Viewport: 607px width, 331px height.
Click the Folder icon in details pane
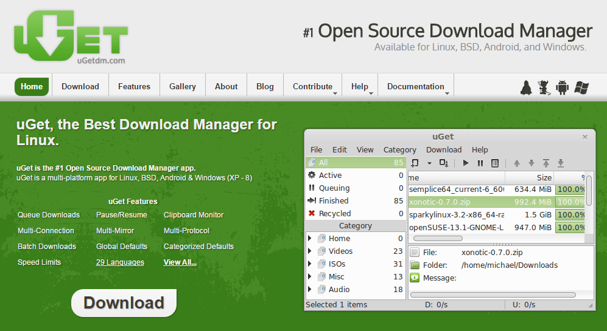coord(415,265)
